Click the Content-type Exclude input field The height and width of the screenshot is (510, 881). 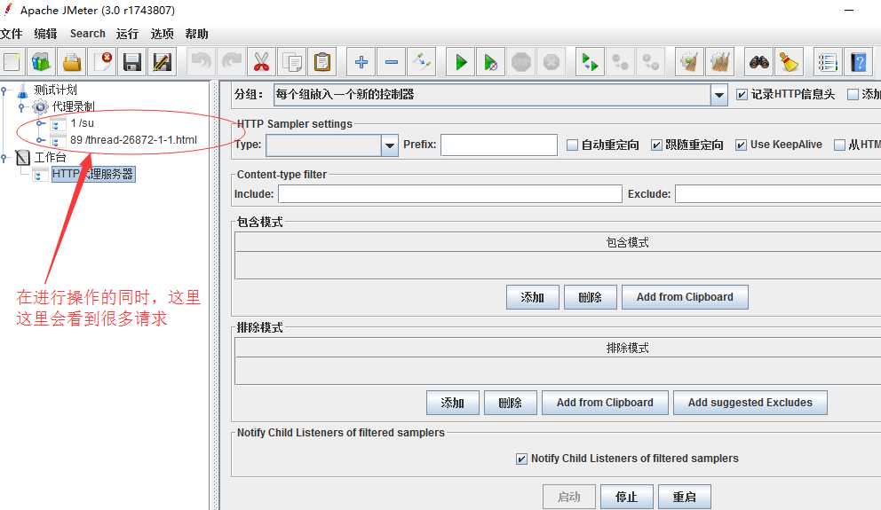[778, 194]
